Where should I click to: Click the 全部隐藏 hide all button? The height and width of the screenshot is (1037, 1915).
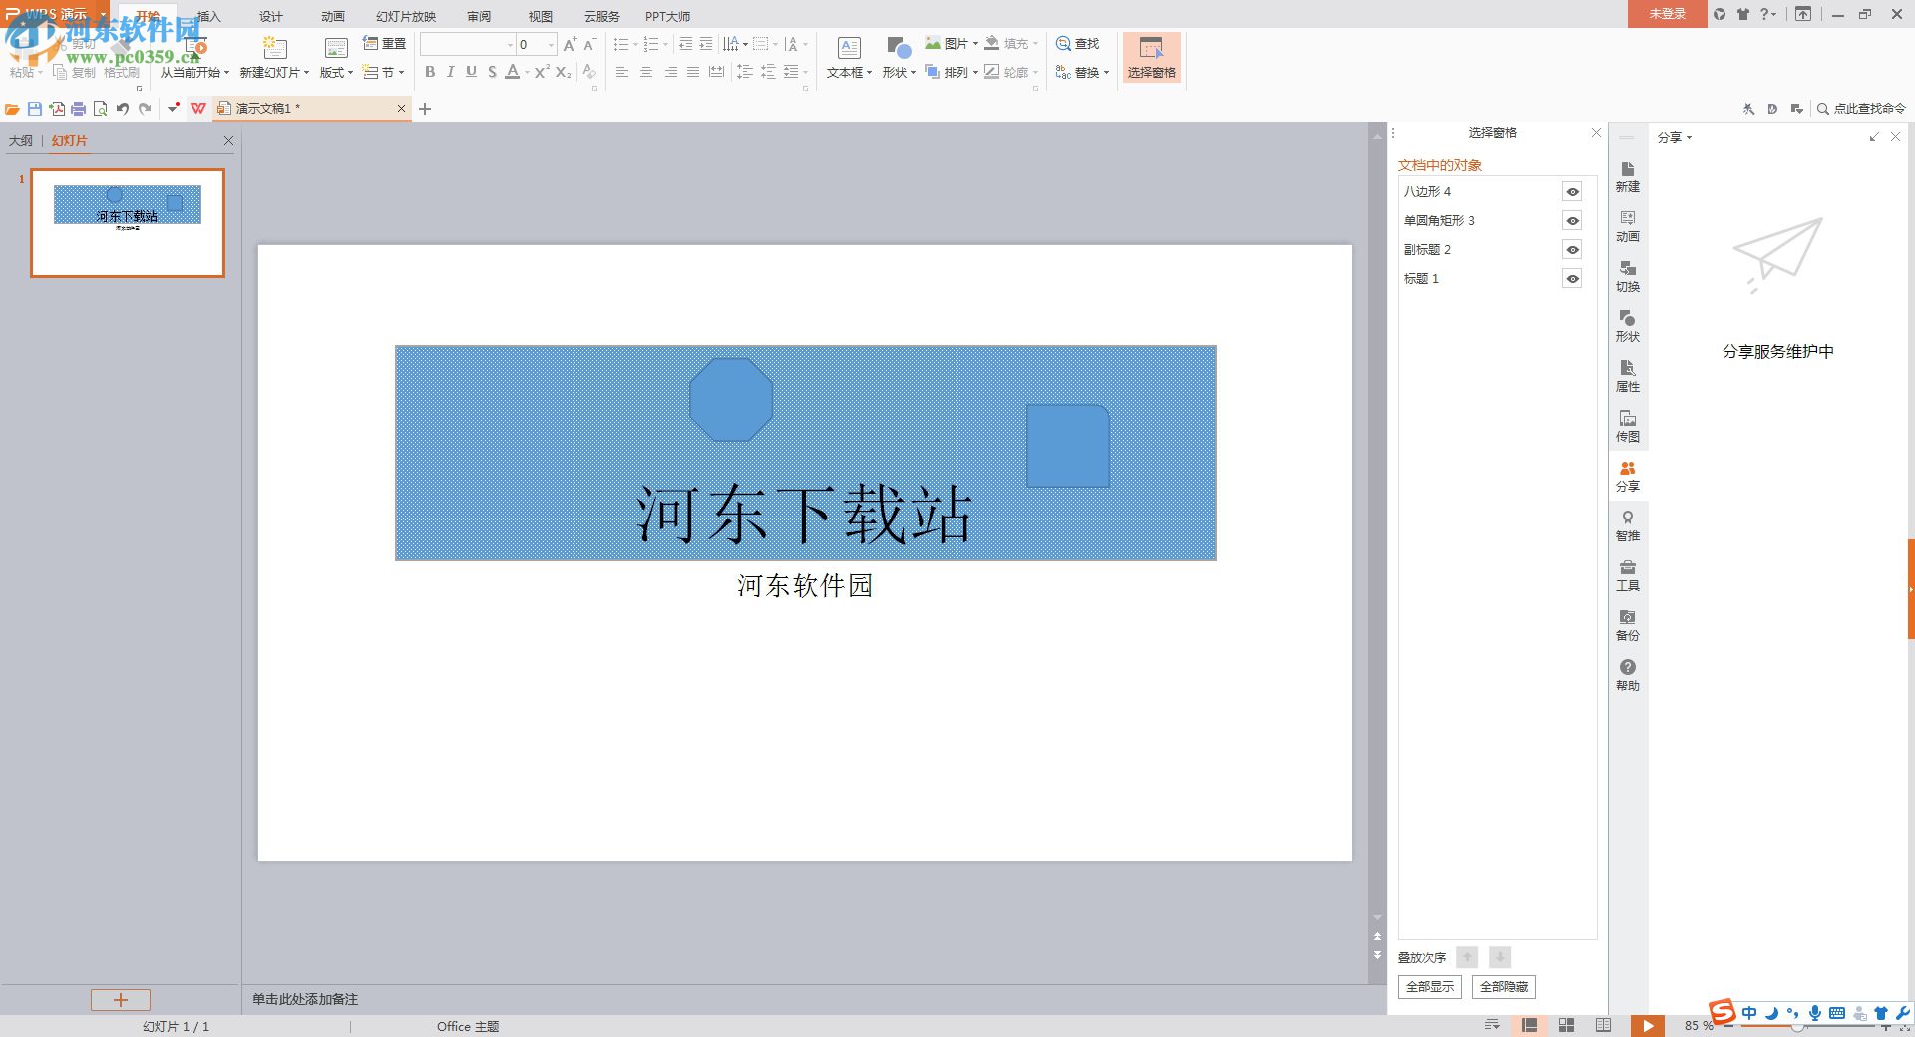pos(1504,986)
